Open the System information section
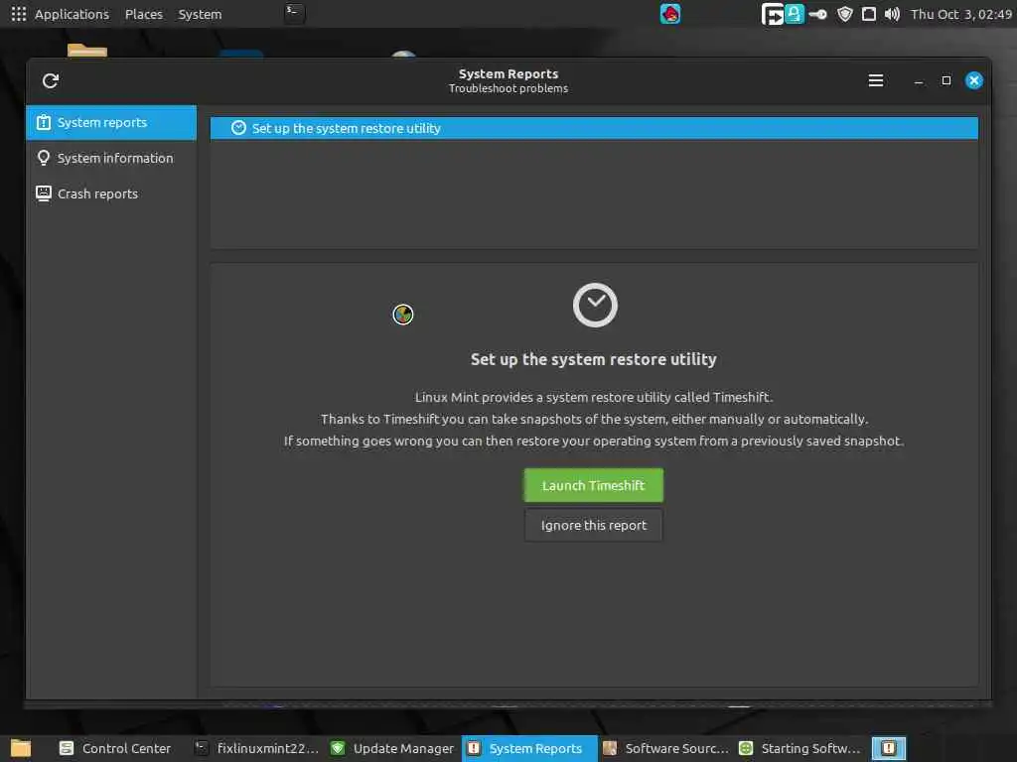The image size is (1017, 762). 111,158
